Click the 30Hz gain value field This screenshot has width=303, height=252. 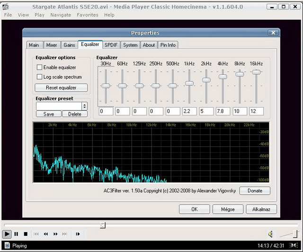coord(106,111)
